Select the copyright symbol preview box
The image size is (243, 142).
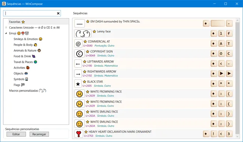click(80, 54)
